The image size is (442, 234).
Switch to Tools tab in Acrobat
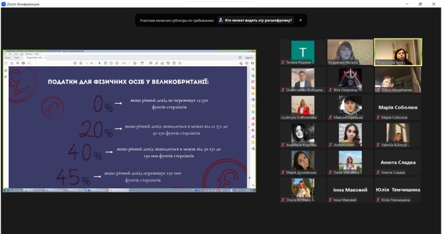(17, 58)
